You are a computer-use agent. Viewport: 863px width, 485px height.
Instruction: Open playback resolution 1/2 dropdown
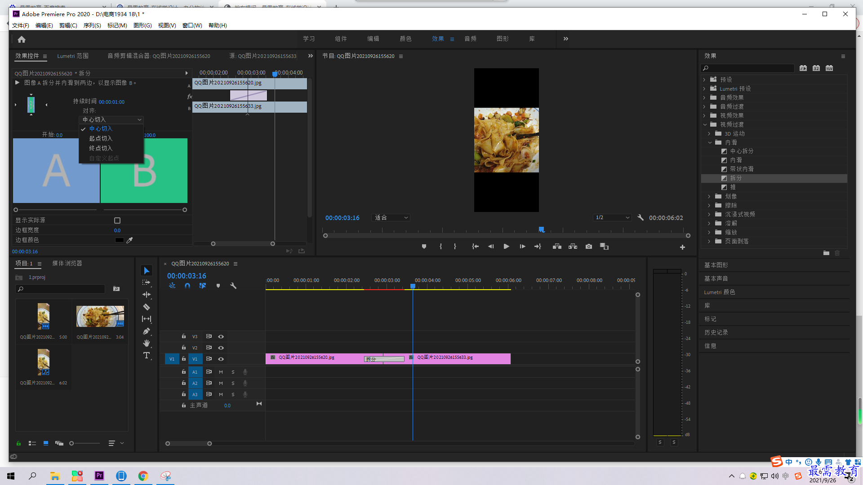point(612,217)
